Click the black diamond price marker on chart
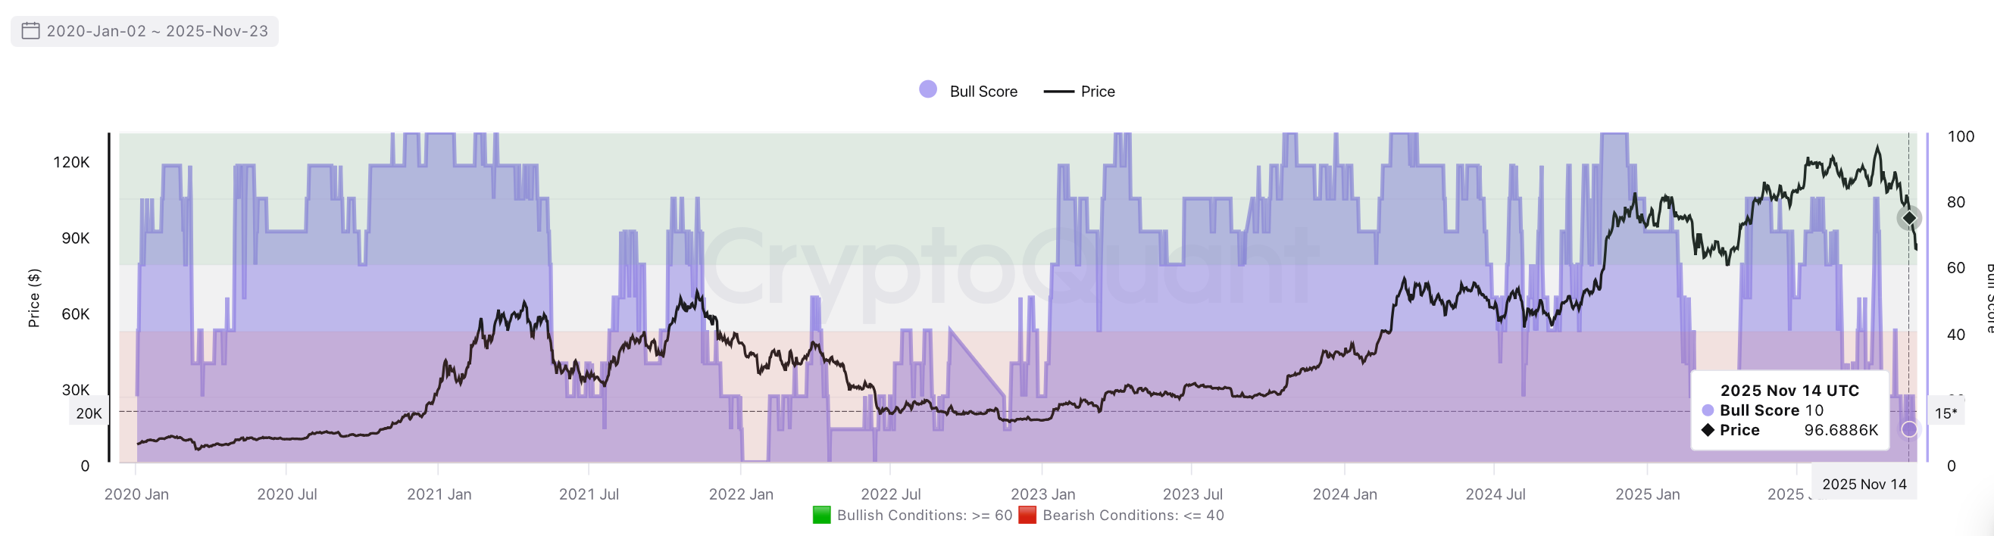The width and height of the screenshot is (1994, 536). (x=1909, y=218)
